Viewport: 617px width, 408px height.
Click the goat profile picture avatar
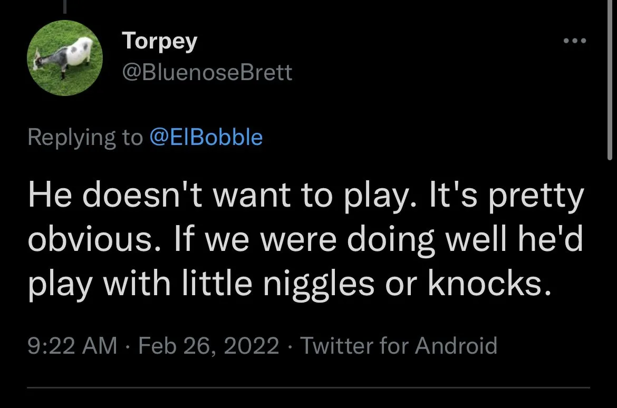[x=65, y=58]
